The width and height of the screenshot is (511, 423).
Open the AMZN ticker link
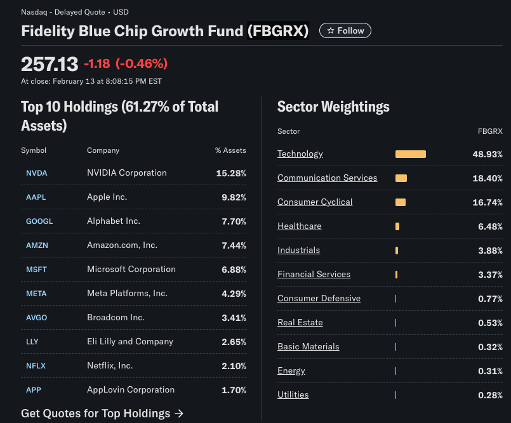37,245
